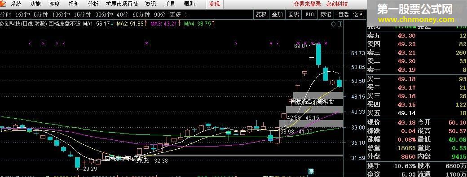Click the 卖一 price 49.19

[x=406, y=70]
